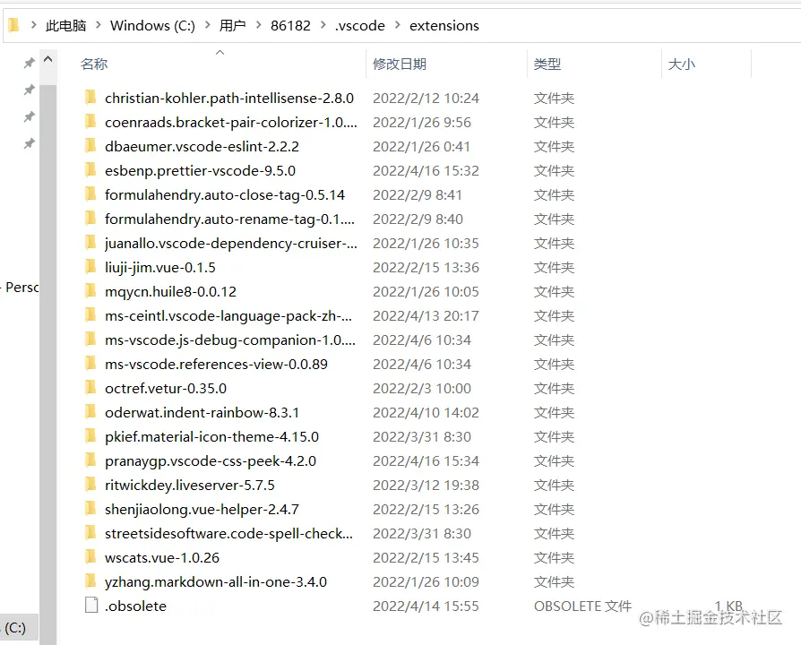This screenshot has width=801, height=645.
Task: Select yzhang.markdown-all-in-one-3.4.0 folder name
Action: pyautogui.click(x=216, y=581)
